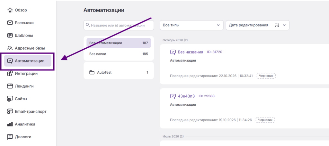The height and width of the screenshot is (146, 329).
Task: Click automation icon beside 43е43п3
Action: tap(173, 96)
